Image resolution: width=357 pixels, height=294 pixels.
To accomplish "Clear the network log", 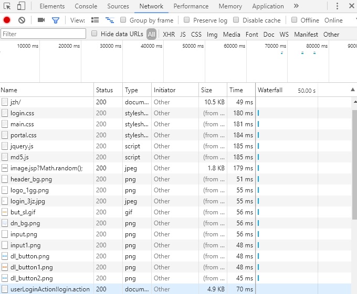I will [x=22, y=20].
